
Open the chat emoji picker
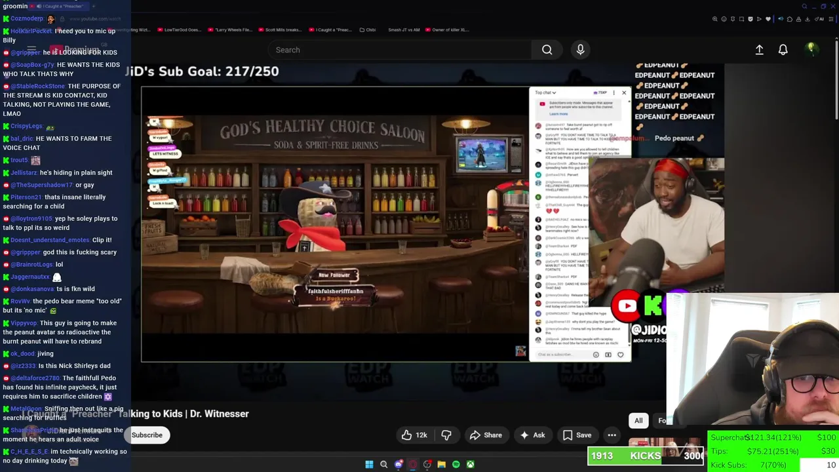pyautogui.click(x=596, y=355)
